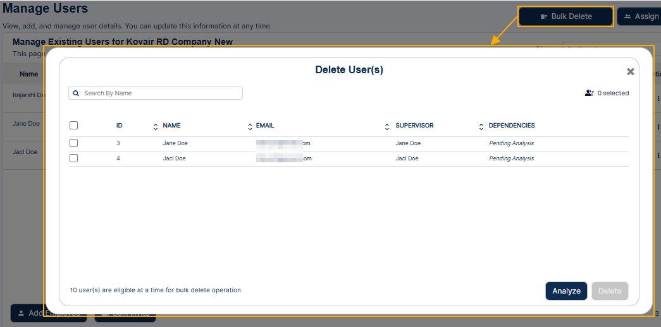Sort by ID column arrows
Viewport: 661px width, 327px height.
point(156,126)
